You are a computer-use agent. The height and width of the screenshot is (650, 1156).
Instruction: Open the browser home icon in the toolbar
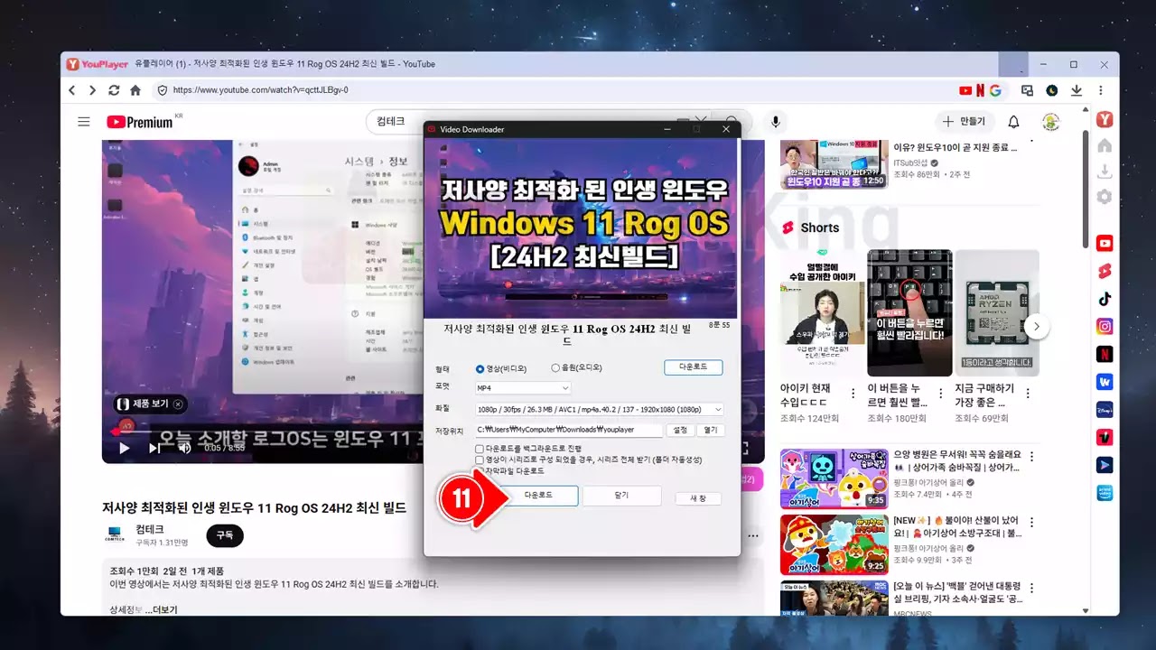135,90
